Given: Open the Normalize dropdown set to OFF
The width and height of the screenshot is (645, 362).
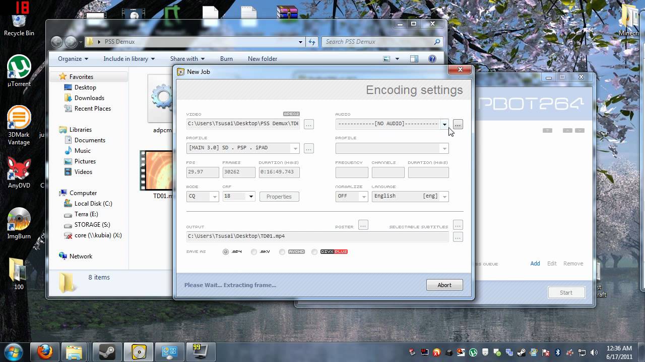Looking at the screenshot, I should coord(364,197).
